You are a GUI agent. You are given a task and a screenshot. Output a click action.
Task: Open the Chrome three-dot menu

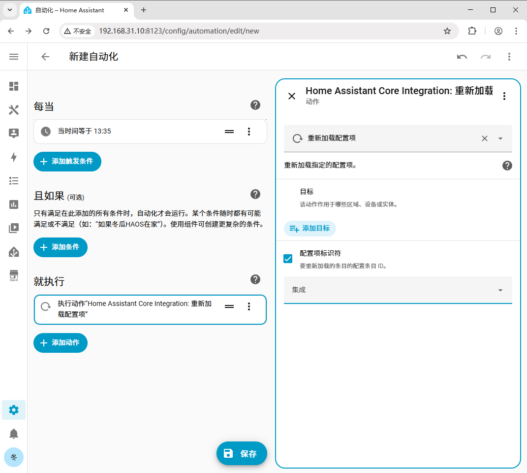516,31
